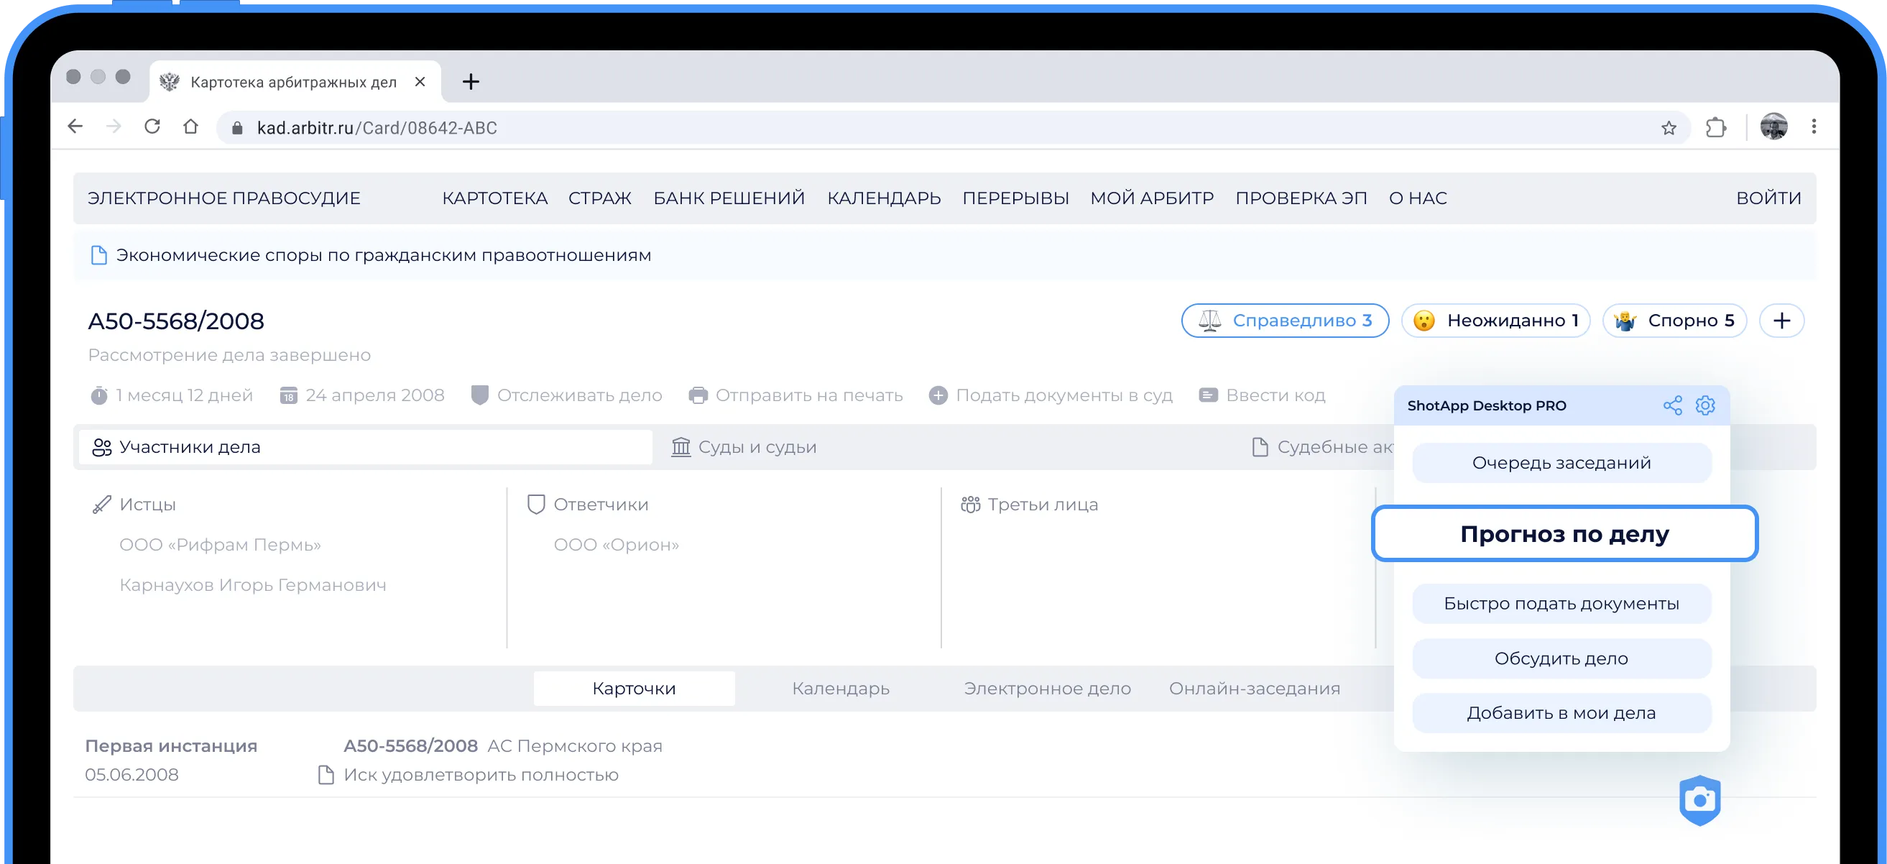Toggle the Справедливо 3 reaction
The height and width of the screenshot is (864, 1887).
tap(1285, 321)
